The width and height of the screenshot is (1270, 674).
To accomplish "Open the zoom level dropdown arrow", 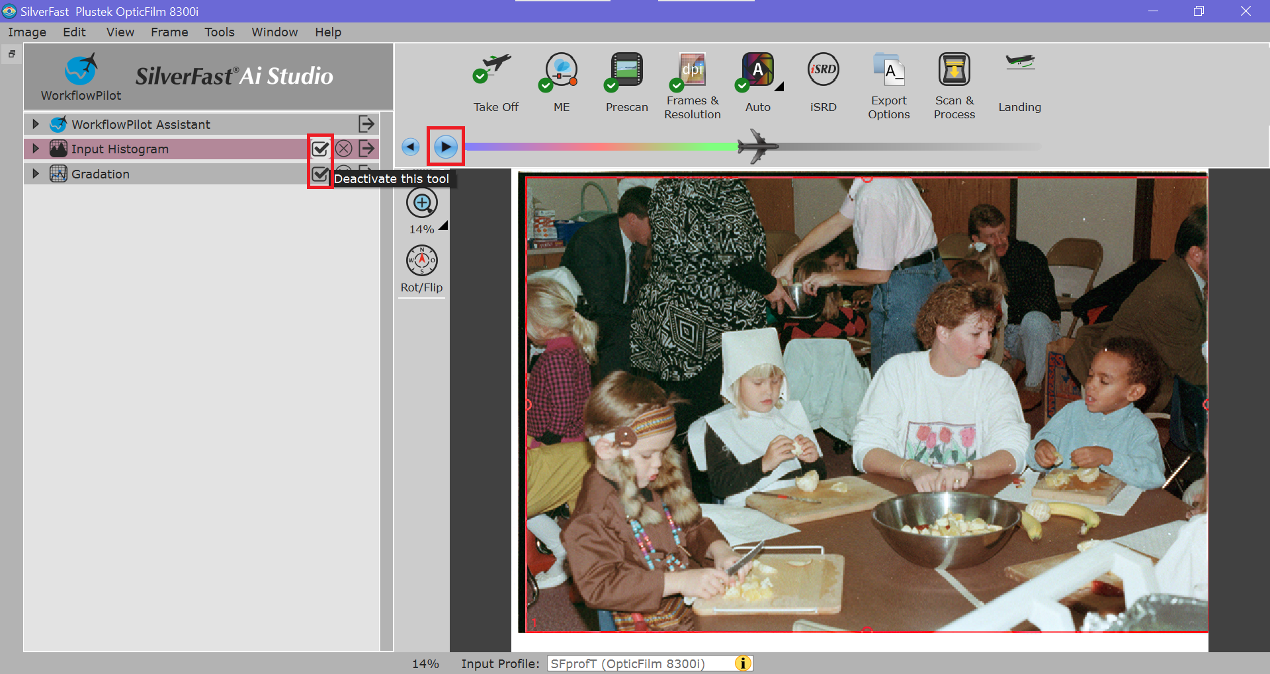I will click(443, 225).
